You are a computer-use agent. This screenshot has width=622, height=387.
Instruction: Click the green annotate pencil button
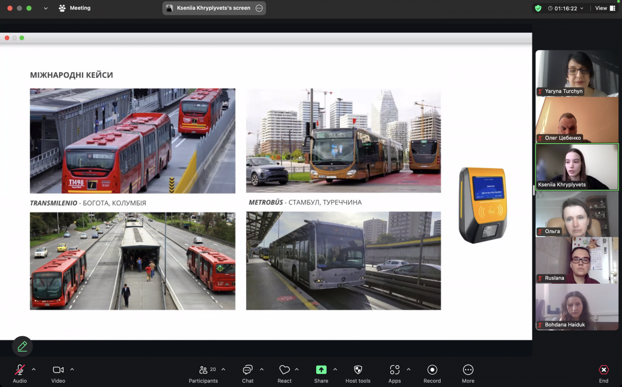22,346
